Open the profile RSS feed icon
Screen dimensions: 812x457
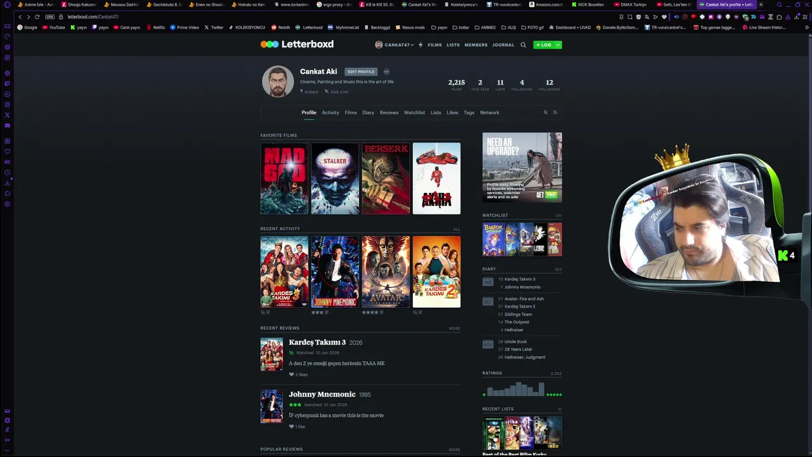click(554, 112)
